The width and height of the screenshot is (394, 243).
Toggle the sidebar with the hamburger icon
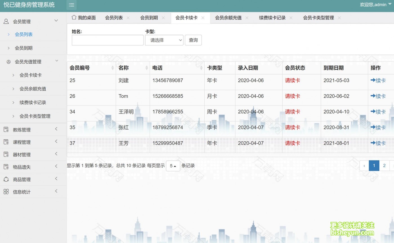[71, 5]
